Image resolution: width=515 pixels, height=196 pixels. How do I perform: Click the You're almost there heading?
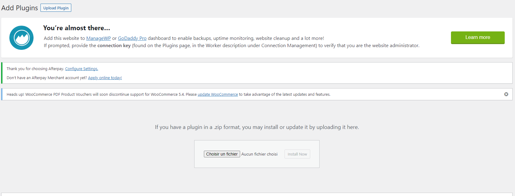click(77, 28)
